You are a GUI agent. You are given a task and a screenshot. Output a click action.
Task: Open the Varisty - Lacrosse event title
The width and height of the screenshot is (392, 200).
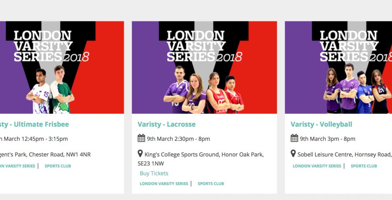click(x=166, y=124)
